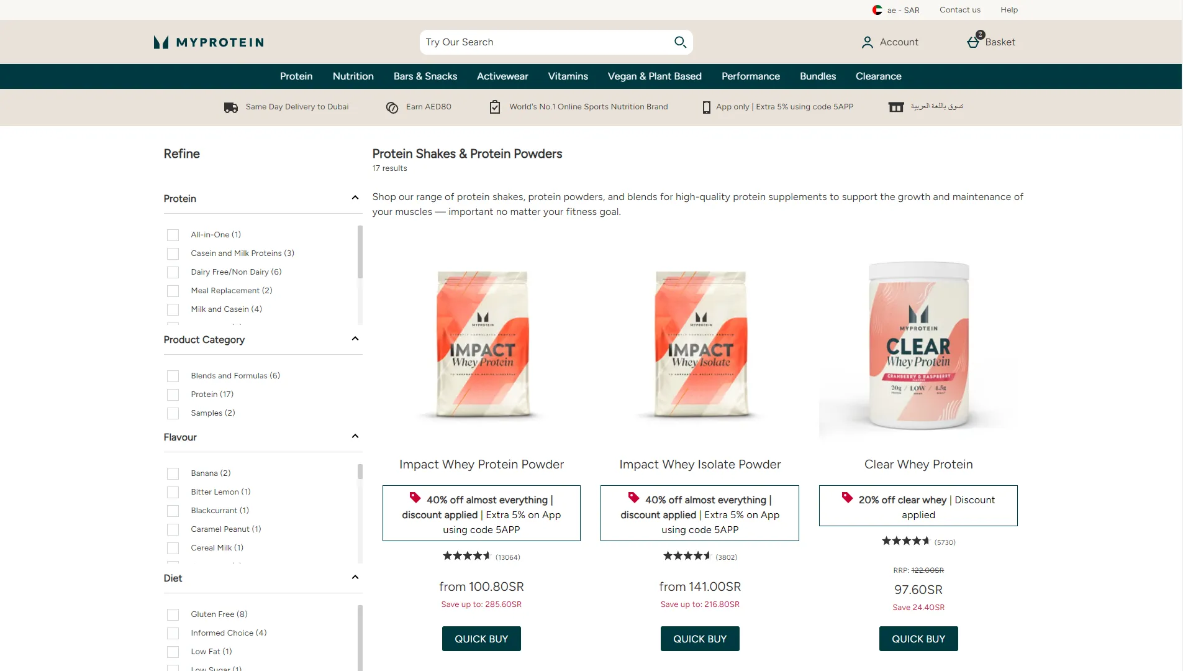Click Same Day Delivery to Dubai
The height and width of the screenshot is (671, 1183).
point(297,107)
